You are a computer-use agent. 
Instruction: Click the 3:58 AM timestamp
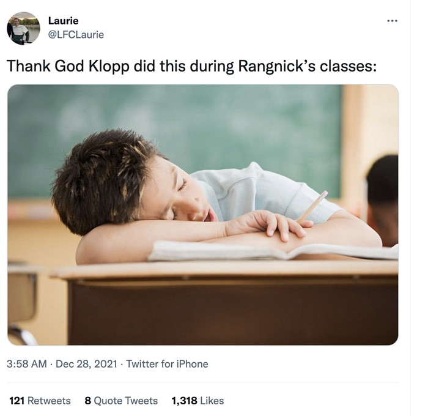pyautogui.click(x=27, y=364)
